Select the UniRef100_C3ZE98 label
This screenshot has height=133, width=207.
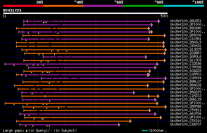point(186,64)
